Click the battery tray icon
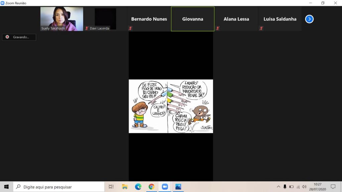 pyautogui.click(x=291, y=187)
